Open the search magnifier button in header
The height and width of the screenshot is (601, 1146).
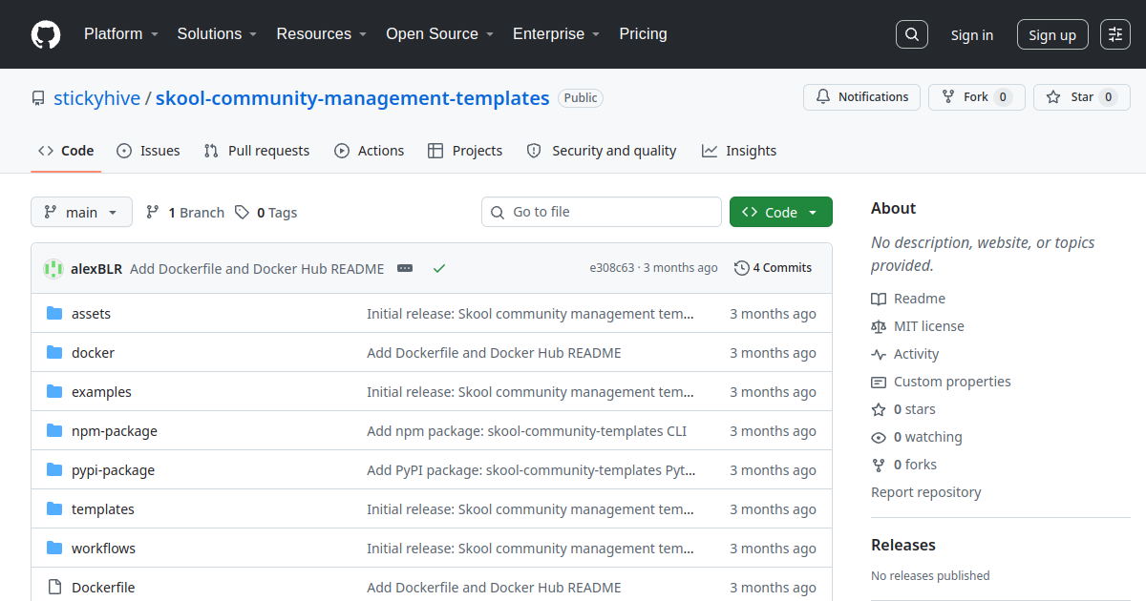click(x=912, y=34)
